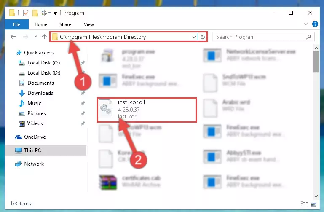Switch to large icons view in status bar
The image size is (324, 212).
pyautogui.click(x=313, y=204)
